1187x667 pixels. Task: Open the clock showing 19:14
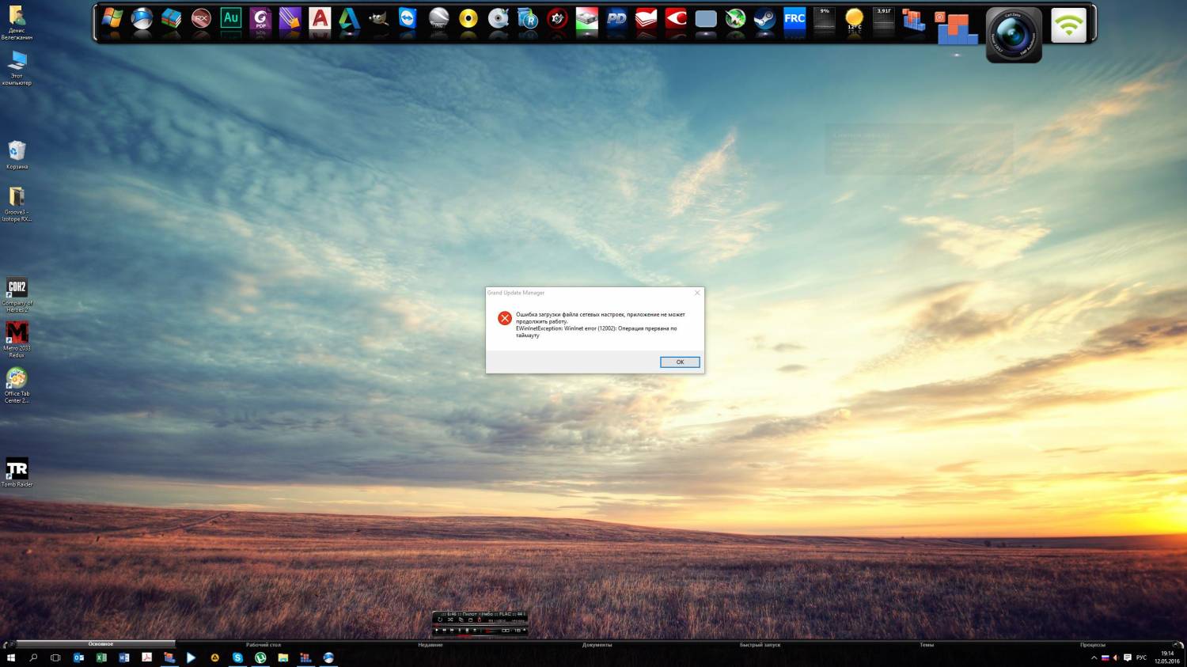click(x=1167, y=658)
